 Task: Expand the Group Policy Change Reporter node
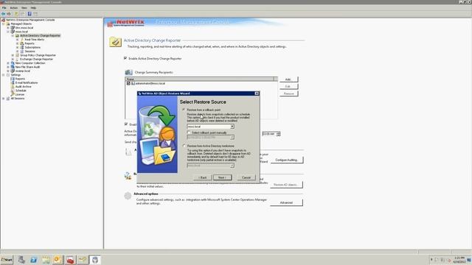coord(13,55)
